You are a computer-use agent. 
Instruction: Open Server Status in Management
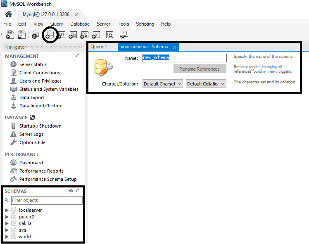point(33,64)
